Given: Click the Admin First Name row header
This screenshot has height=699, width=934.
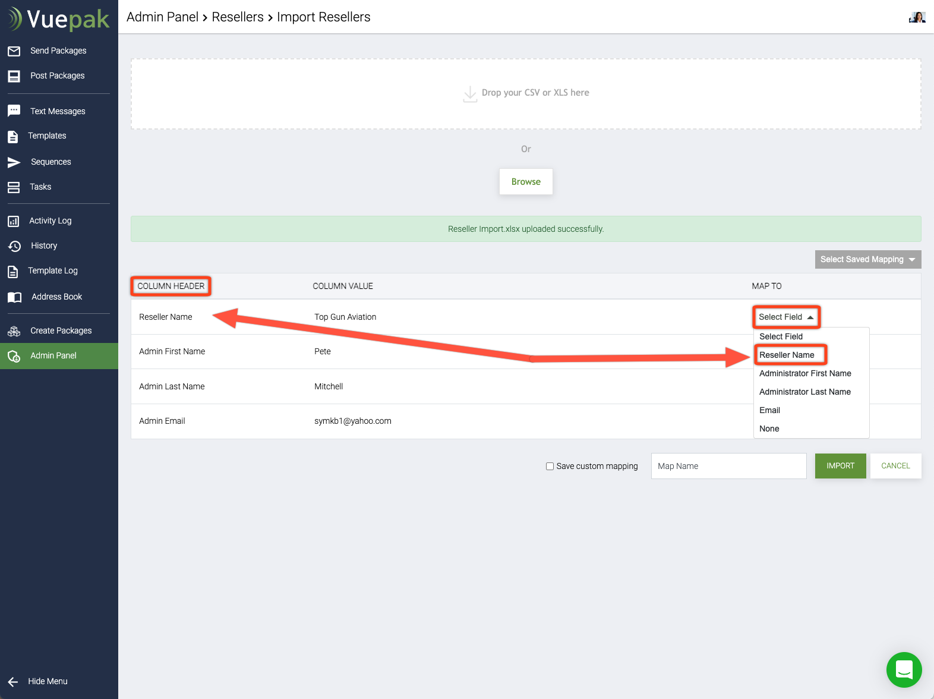Looking at the screenshot, I should pos(172,352).
